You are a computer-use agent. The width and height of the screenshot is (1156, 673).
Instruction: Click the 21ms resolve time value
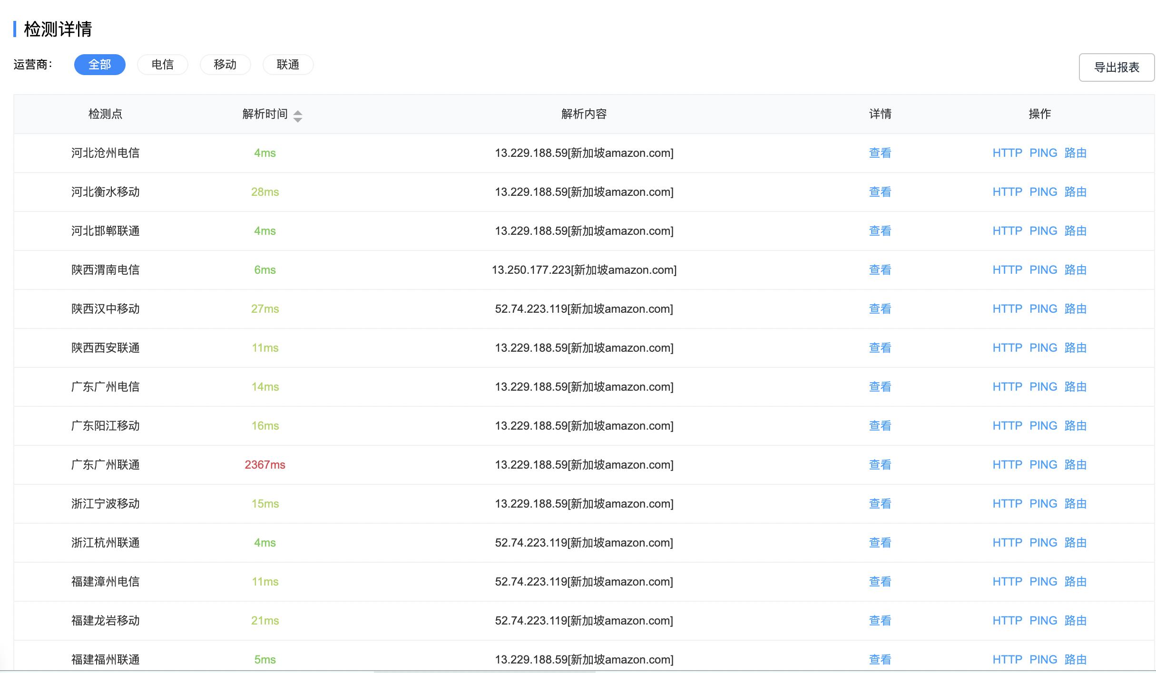click(x=265, y=621)
